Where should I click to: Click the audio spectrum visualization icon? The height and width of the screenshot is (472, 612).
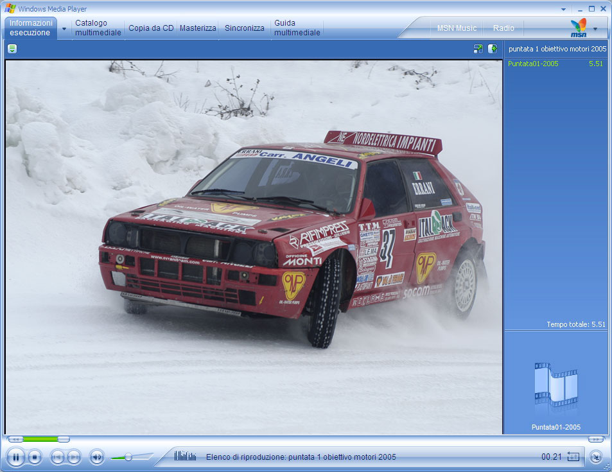pos(185,456)
